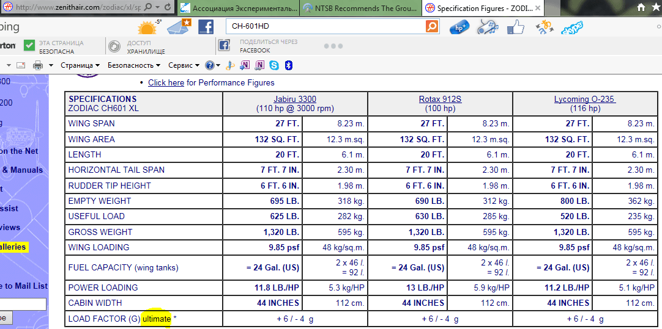Open the Jabiru 3300 engine link

point(295,99)
